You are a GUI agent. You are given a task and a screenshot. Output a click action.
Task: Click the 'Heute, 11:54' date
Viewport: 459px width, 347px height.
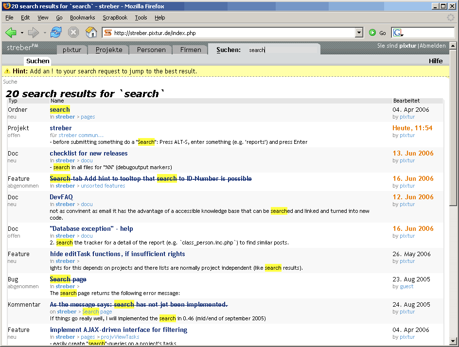(412, 128)
